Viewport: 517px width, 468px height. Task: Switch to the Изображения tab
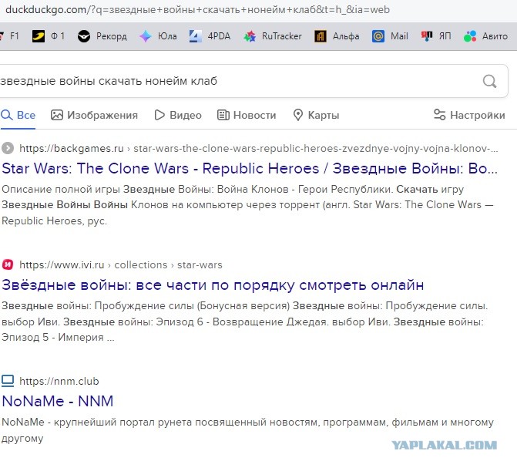pos(94,115)
